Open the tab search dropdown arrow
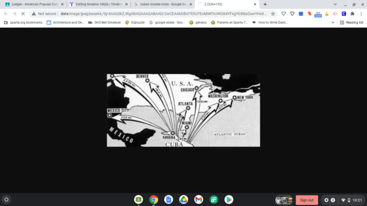The width and height of the screenshot is (367, 206). 335,4
